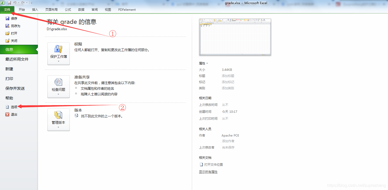Click the 添加类别 field
The width and height of the screenshot is (388, 190).
pyautogui.click(x=228, y=88)
